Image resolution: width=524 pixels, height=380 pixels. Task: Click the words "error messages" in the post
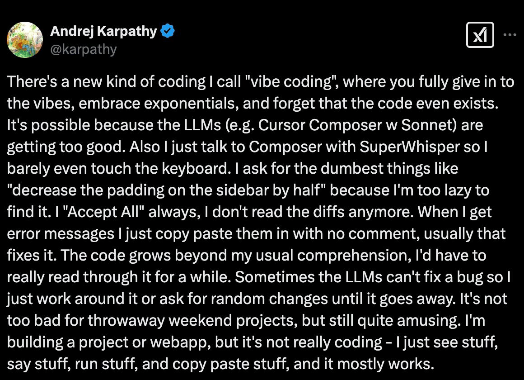[x=61, y=234]
